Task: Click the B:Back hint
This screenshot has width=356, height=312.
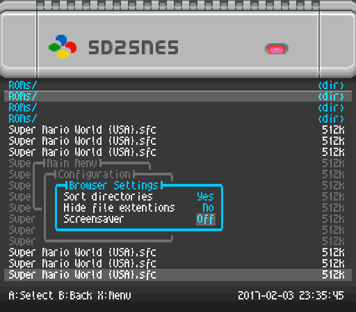Action: (x=75, y=295)
